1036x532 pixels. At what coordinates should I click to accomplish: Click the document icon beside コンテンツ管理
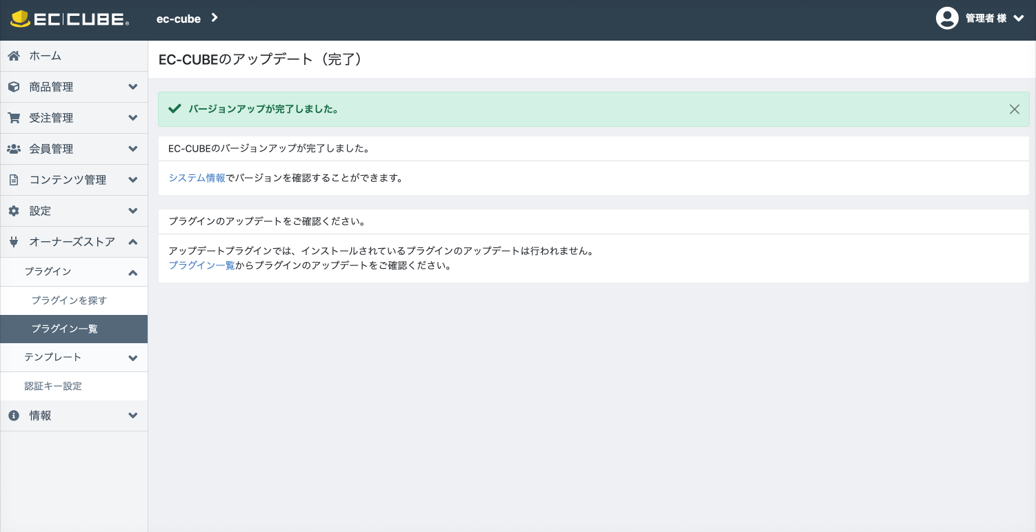click(14, 180)
